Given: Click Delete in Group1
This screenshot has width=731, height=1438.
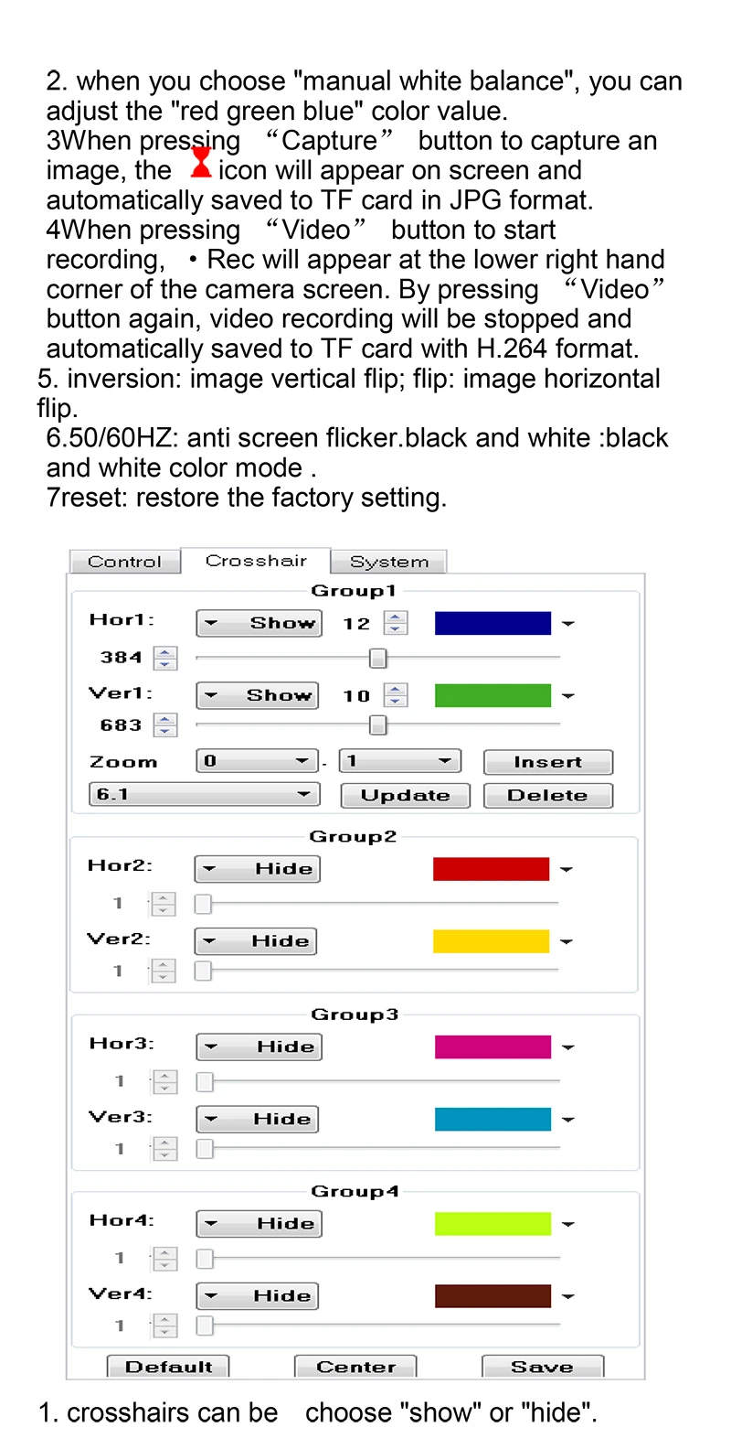Looking at the screenshot, I should (547, 795).
